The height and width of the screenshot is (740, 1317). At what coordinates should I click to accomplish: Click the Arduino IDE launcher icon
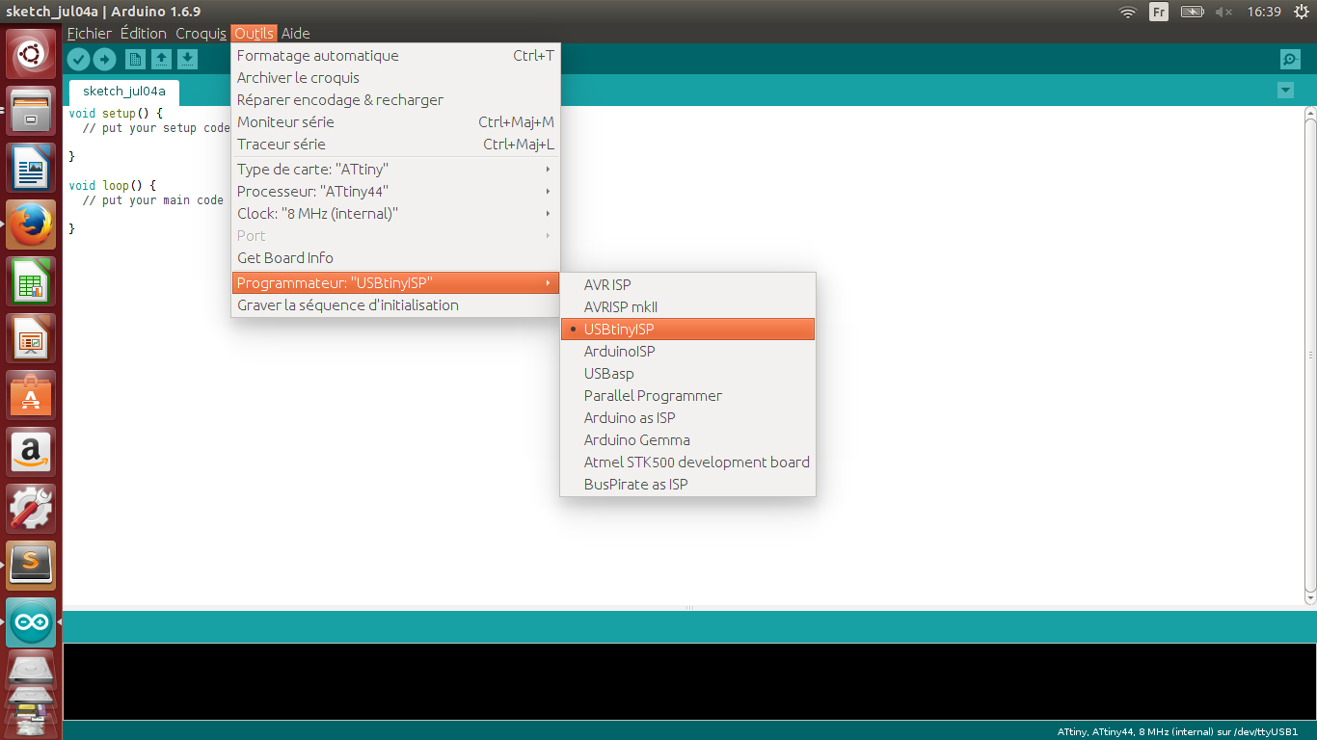click(32, 621)
